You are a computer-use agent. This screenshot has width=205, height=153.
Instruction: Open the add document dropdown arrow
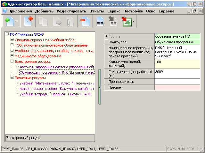tap(17, 21)
